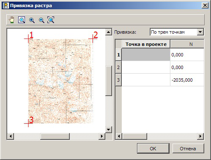
Task: Select table row header 1
Action: pyautogui.click(x=118, y=55)
